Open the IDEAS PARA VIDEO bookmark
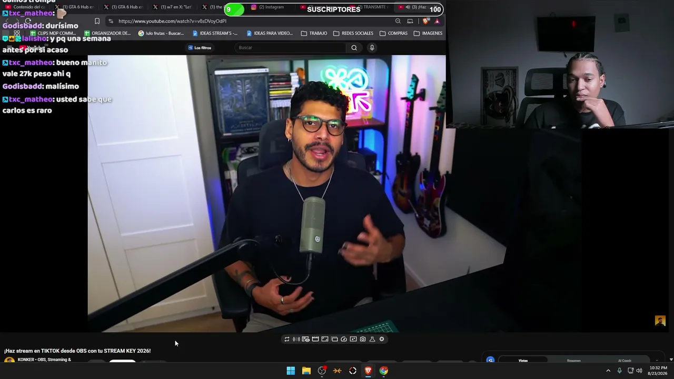 (x=269, y=33)
